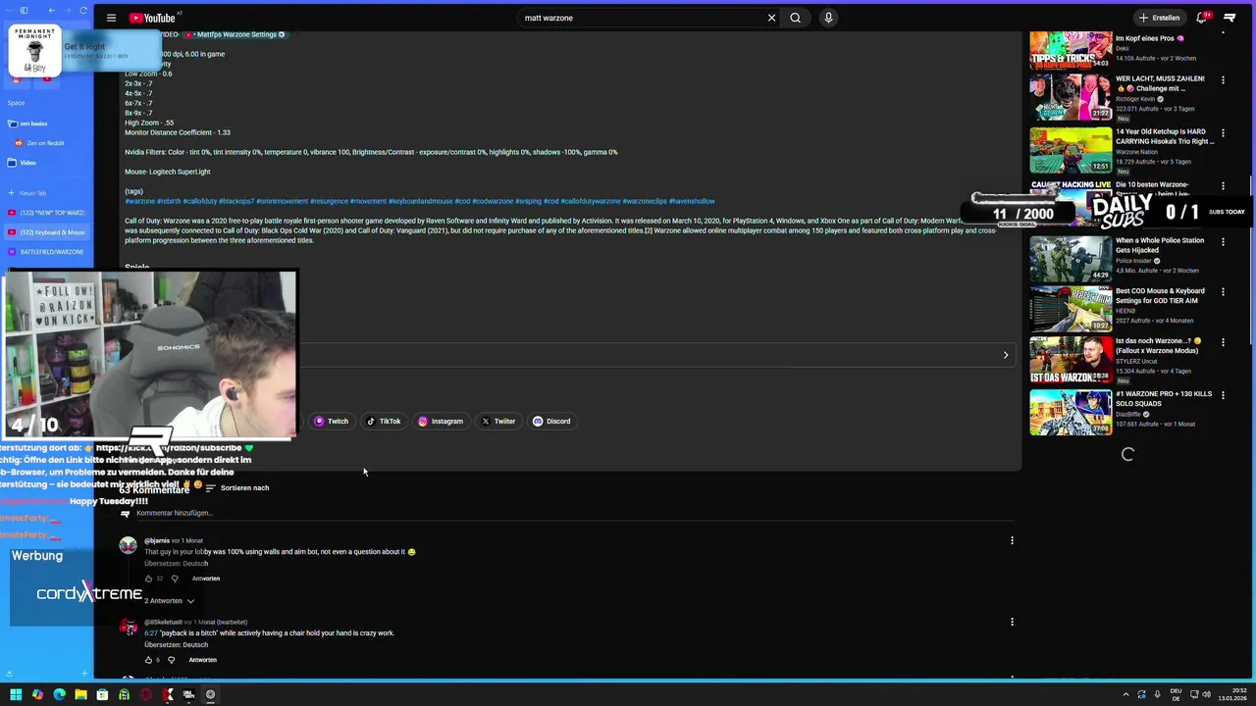Open options for '#1 WARZONE PRO' video

click(x=1223, y=394)
